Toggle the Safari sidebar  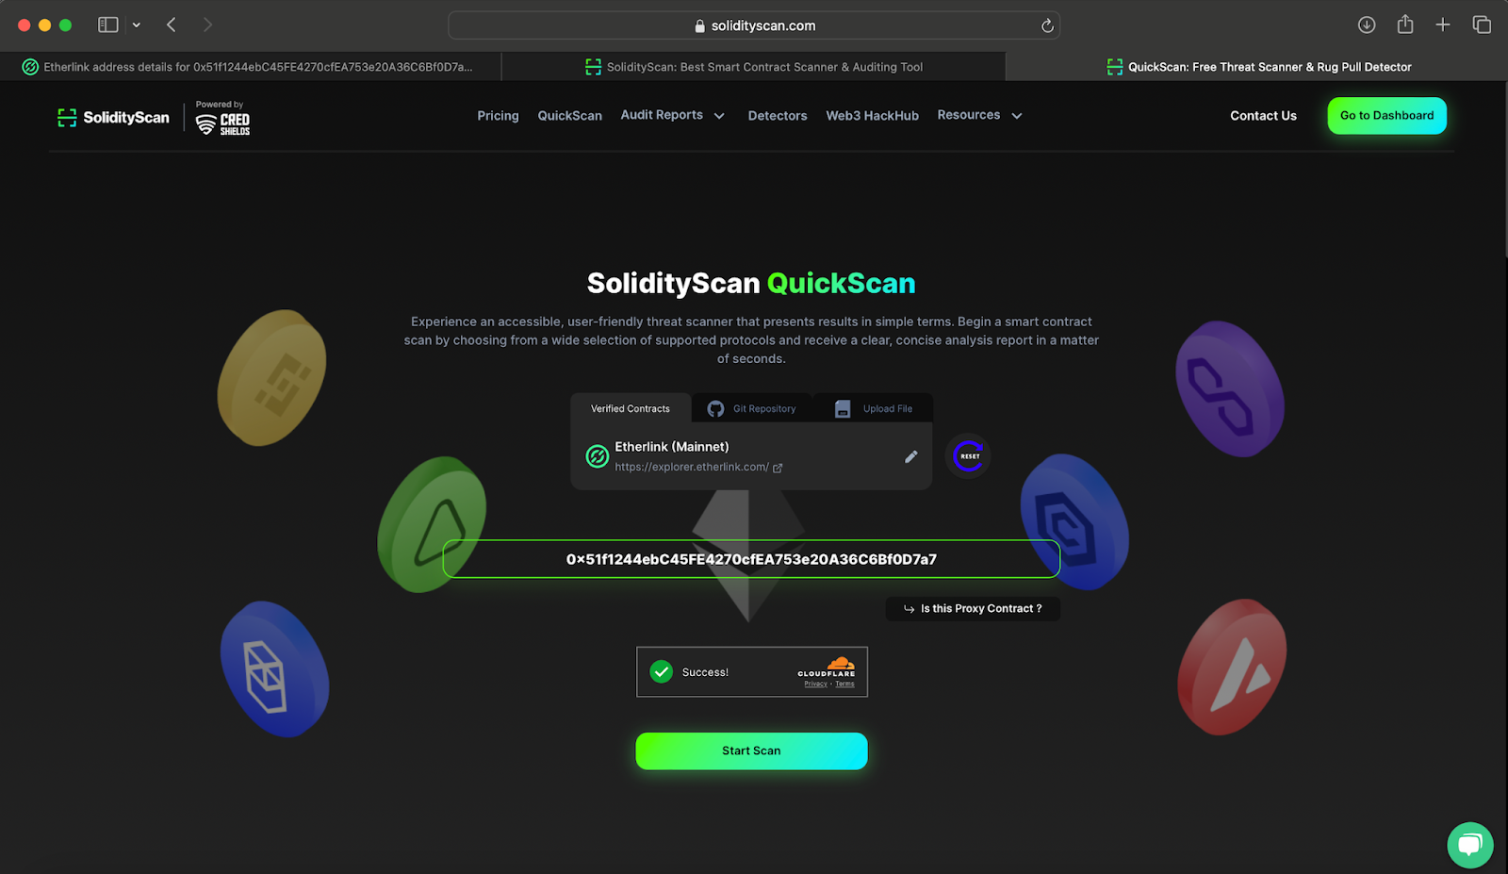[x=108, y=25]
